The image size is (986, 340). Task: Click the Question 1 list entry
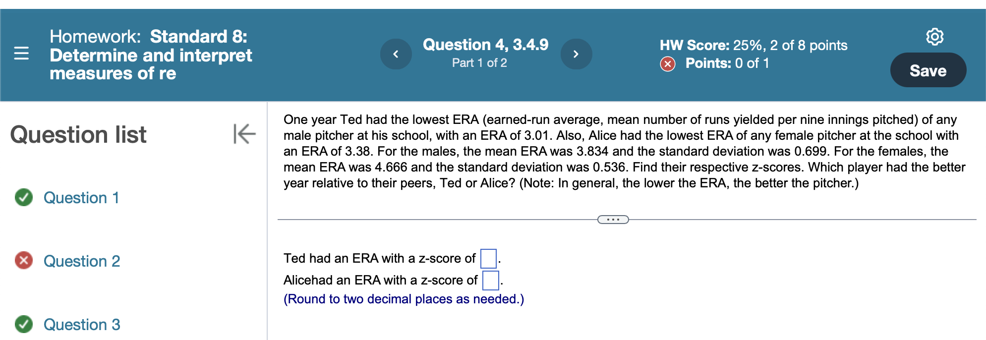coord(82,198)
